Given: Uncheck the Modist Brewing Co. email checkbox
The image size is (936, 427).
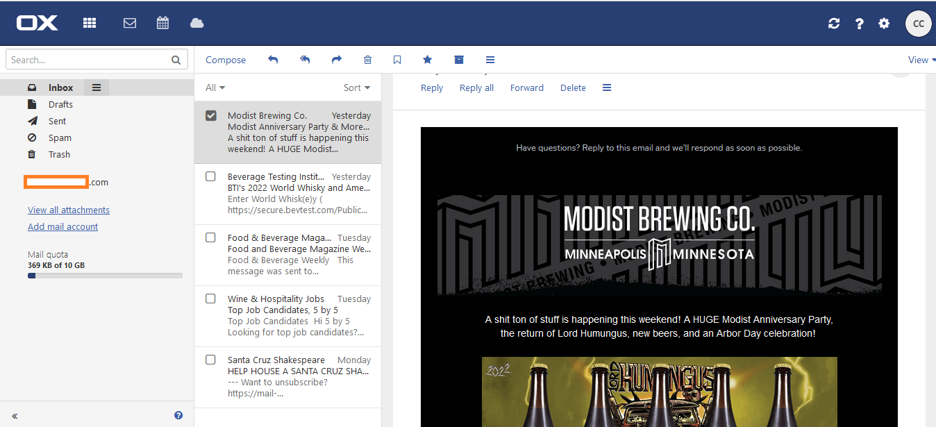Looking at the screenshot, I should pos(211,115).
